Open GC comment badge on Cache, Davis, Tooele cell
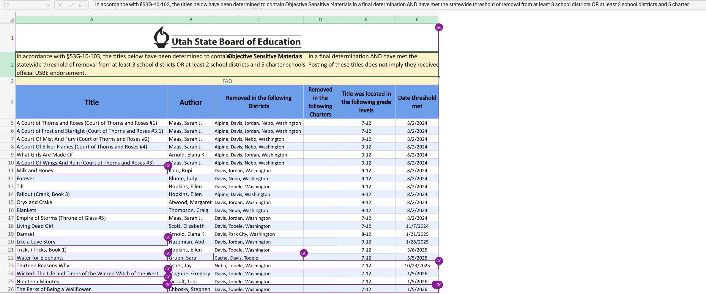Viewport: 706px width, 294px height. [304, 253]
